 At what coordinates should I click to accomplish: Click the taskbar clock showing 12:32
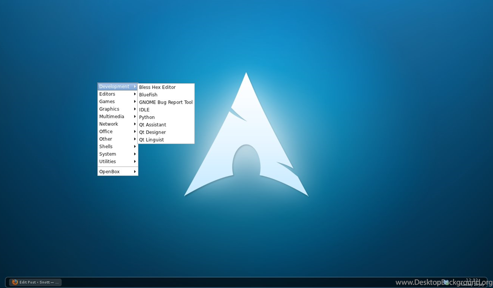pos(473,280)
